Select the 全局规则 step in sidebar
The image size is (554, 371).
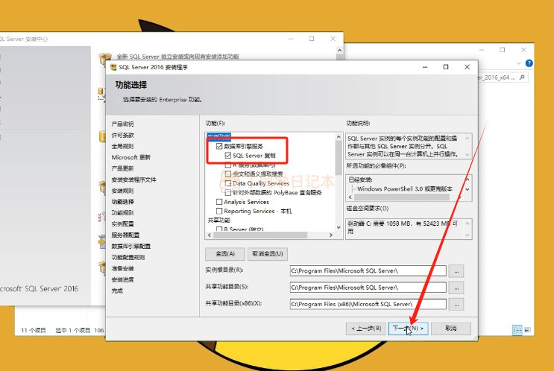122,146
